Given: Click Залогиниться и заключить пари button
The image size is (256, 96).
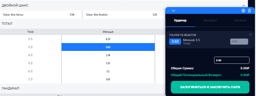Looking at the screenshot, I should coord(210,87).
